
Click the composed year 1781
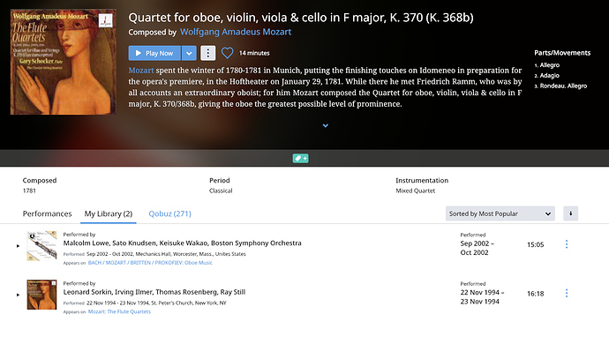pyautogui.click(x=29, y=191)
